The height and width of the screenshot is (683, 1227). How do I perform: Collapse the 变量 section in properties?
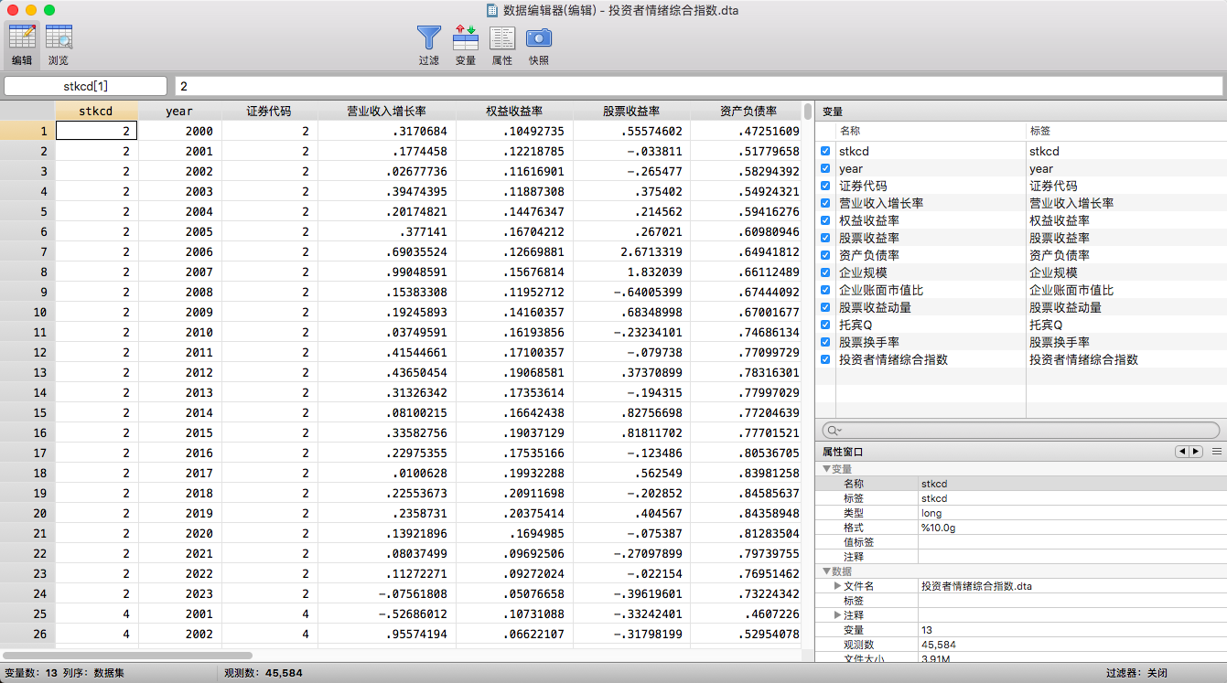(826, 469)
